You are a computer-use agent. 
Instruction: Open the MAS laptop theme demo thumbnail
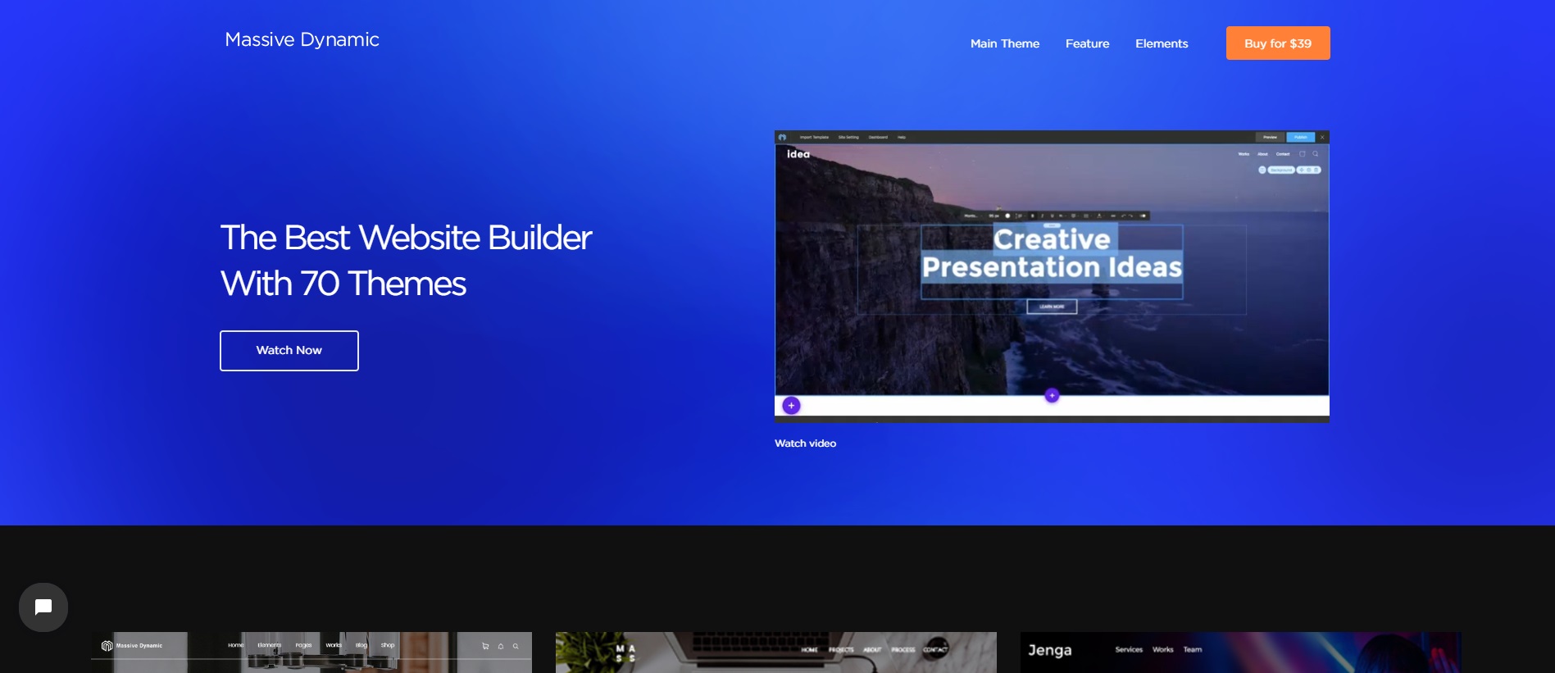tap(776, 653)
